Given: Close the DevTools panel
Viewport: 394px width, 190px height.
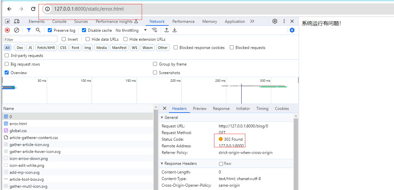Looking at the screenshot, I should click(292, 21).
